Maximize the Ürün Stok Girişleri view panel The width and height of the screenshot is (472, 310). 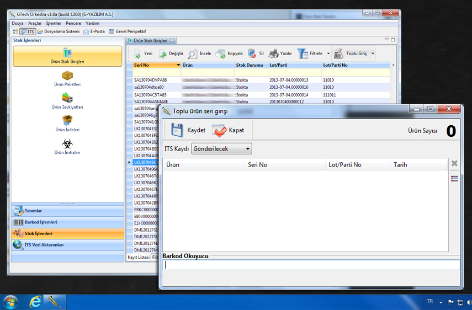(x=393, y=39)
